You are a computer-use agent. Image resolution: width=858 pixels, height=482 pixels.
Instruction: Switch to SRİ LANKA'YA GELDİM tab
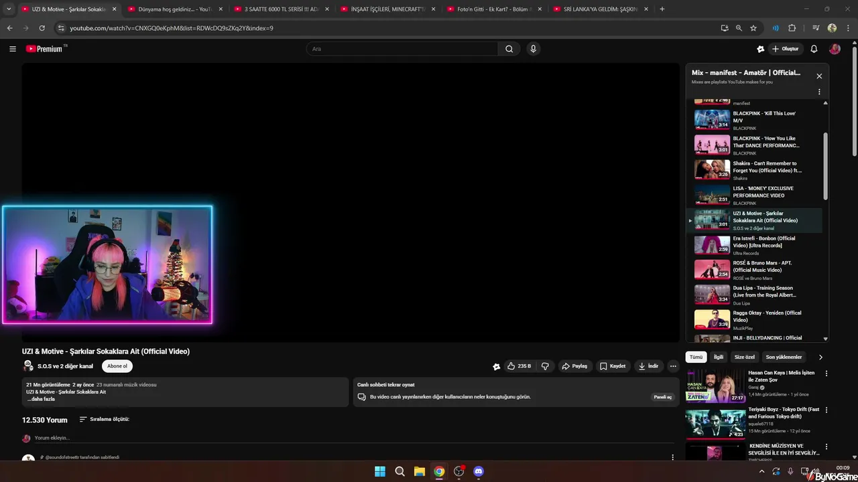tap(601, 9)
